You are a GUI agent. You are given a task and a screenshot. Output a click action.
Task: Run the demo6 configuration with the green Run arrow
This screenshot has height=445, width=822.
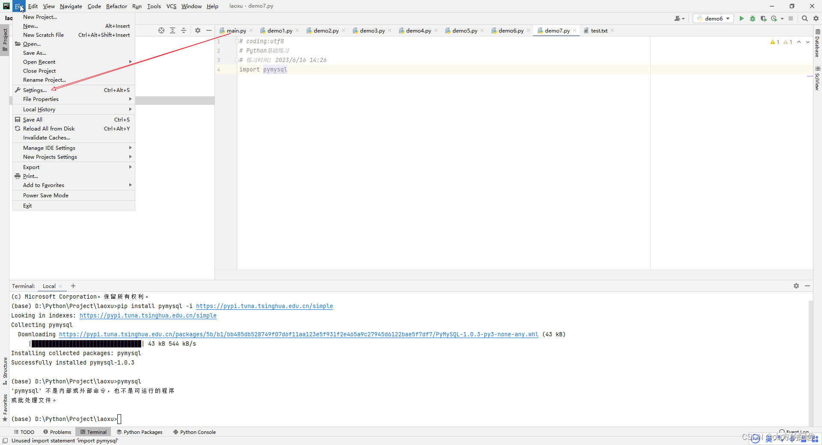(742, 18)
